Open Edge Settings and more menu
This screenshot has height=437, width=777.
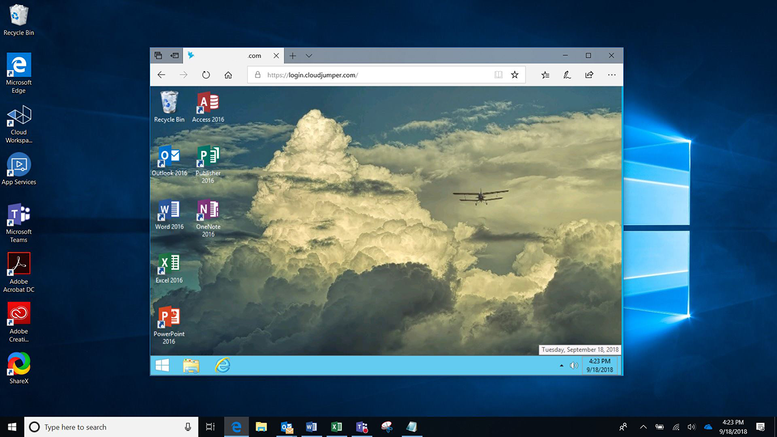(611, 75)
